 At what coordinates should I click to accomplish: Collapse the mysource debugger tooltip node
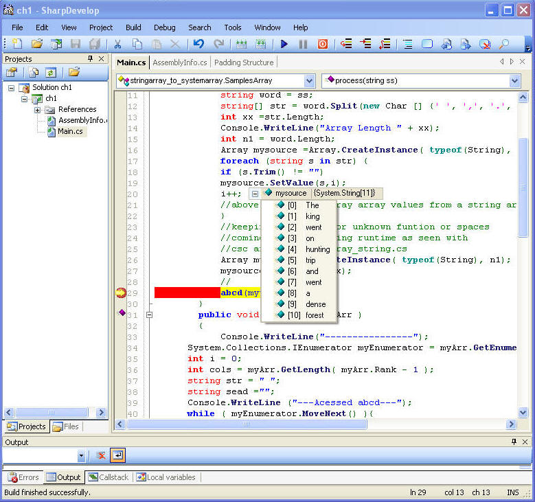point(255,194)
